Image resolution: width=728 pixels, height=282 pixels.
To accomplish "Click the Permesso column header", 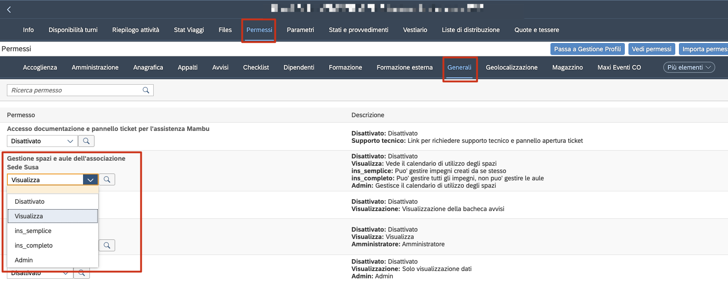I will [x=21, y=115].
